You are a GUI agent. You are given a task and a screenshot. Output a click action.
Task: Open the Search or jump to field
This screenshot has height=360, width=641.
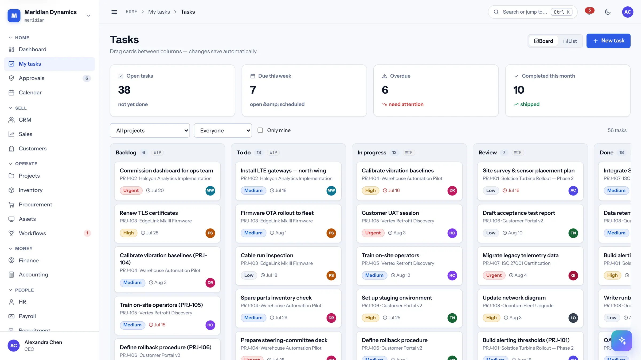tap(533, 12)
